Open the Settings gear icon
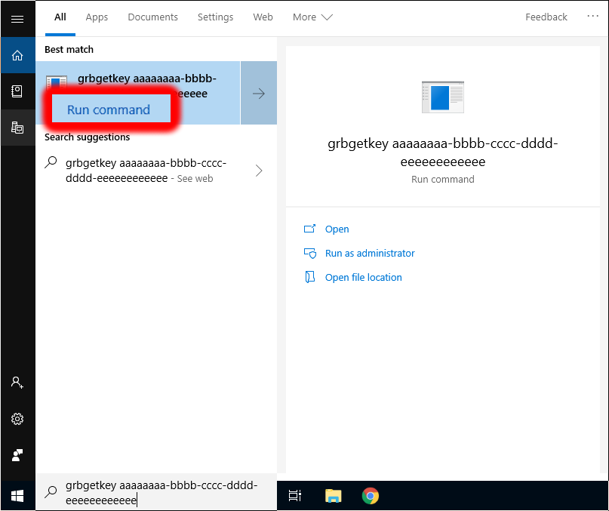This screenshot has width=609, height=511. click(x=17, y=419)
